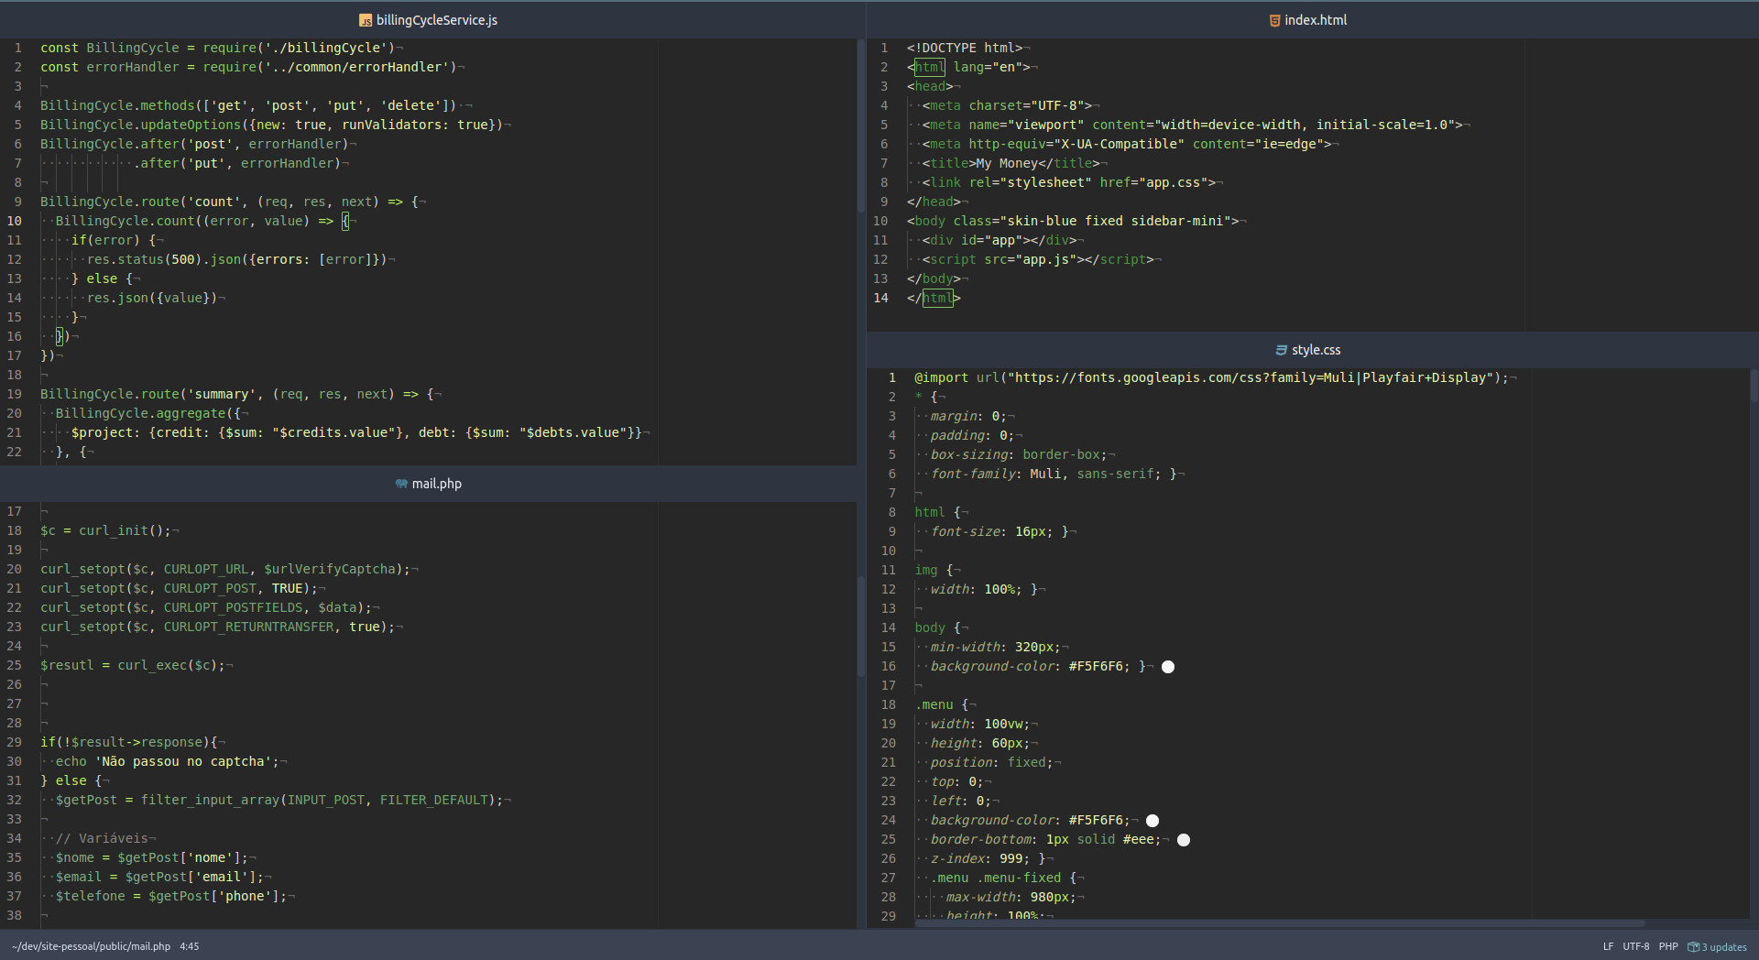This screenshot has width=1759, height=960.
Task: Open the PHP grammar selector
Action: click(x=1668, y=946)
